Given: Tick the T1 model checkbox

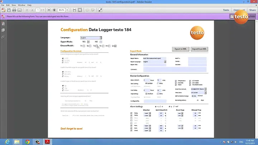Looking at the screenshot, I should [84, 46].
